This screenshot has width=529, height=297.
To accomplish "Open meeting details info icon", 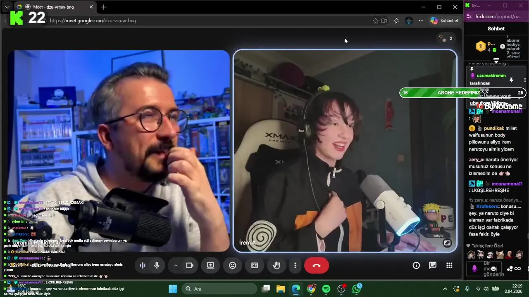I will click(416, 265).
